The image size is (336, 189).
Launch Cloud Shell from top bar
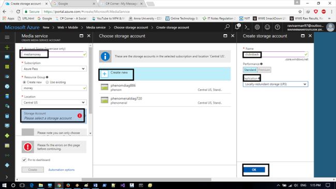pyautogui.click(x=247, y=27)
